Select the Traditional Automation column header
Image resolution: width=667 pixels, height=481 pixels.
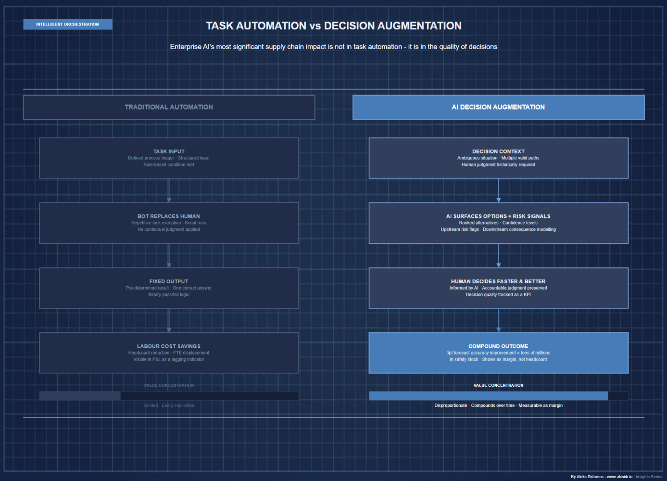(x=169, y=107)
